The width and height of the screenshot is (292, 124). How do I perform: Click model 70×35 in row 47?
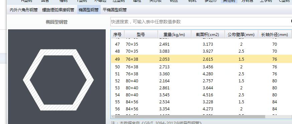[x=132, y=44]
